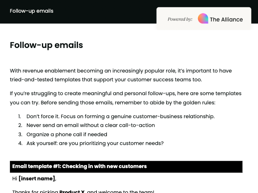Click the paragraph starting "If you're struggling"
Viewport: 258px width, 193px height.
coord(125,98)
